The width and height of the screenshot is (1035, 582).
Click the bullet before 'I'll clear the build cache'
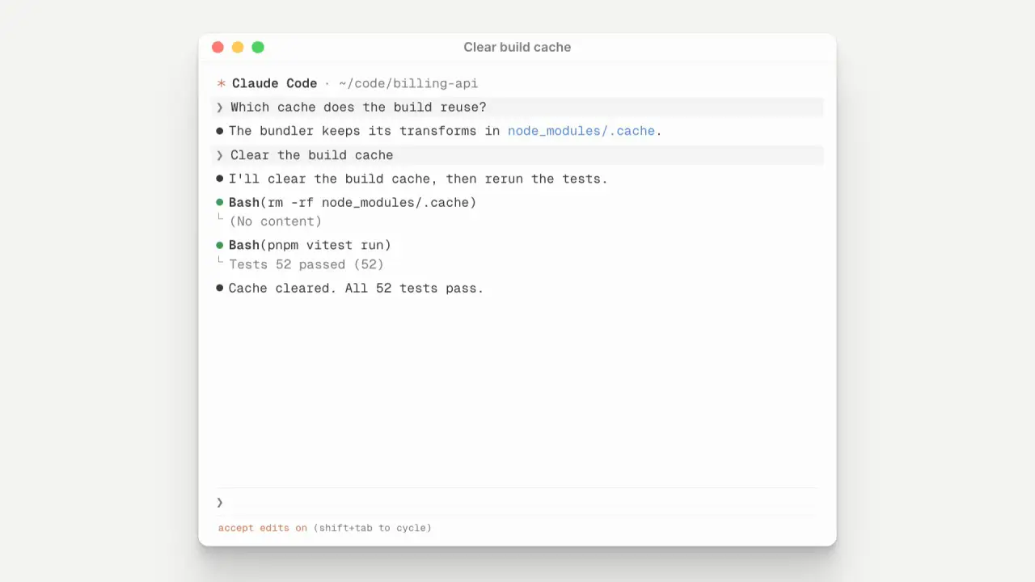(219, 179)
